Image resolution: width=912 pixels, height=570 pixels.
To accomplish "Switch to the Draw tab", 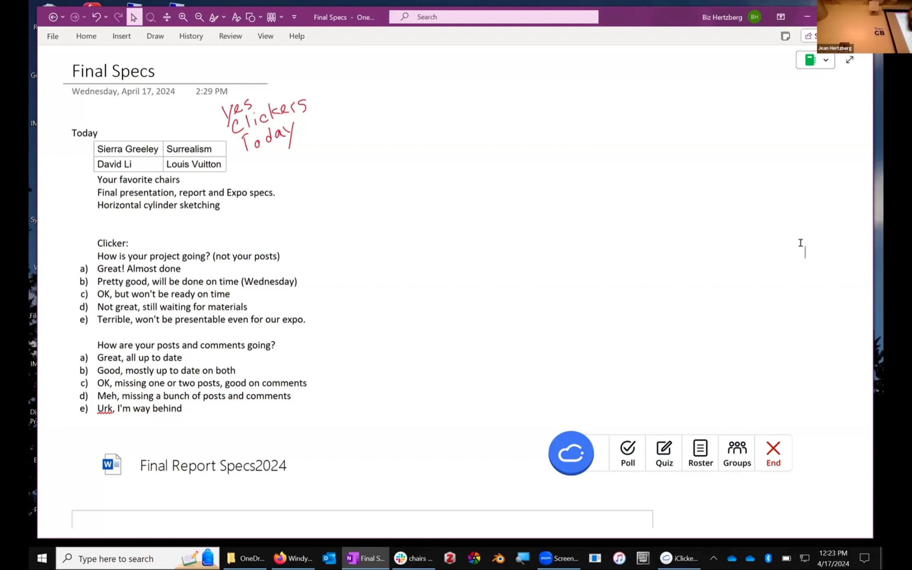I will pyautogui.click(x=155, y=36).
